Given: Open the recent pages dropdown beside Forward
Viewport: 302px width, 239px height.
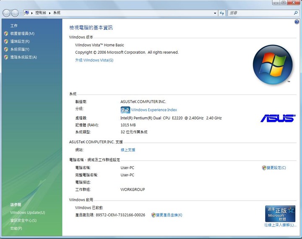Looking at the screenshot, I should tap(21, 13).
